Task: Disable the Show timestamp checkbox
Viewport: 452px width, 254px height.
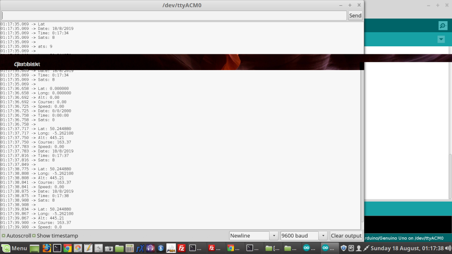Action: 34,236
